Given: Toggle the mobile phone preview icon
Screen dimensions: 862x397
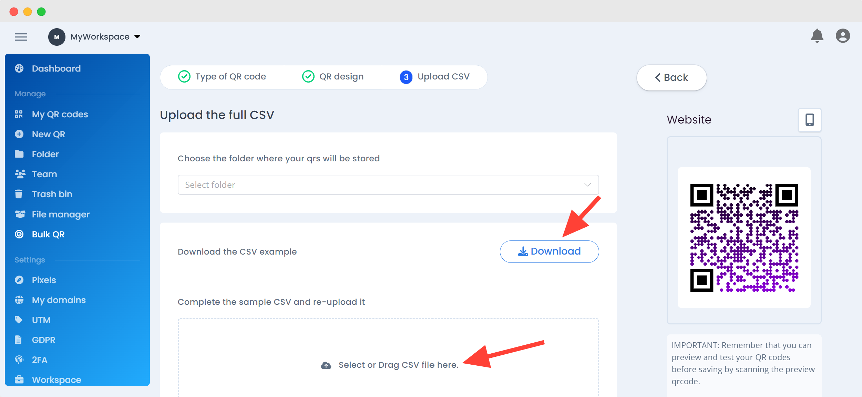Looking at the screenshot, I should pyautogui.click(x=810, y=120).
